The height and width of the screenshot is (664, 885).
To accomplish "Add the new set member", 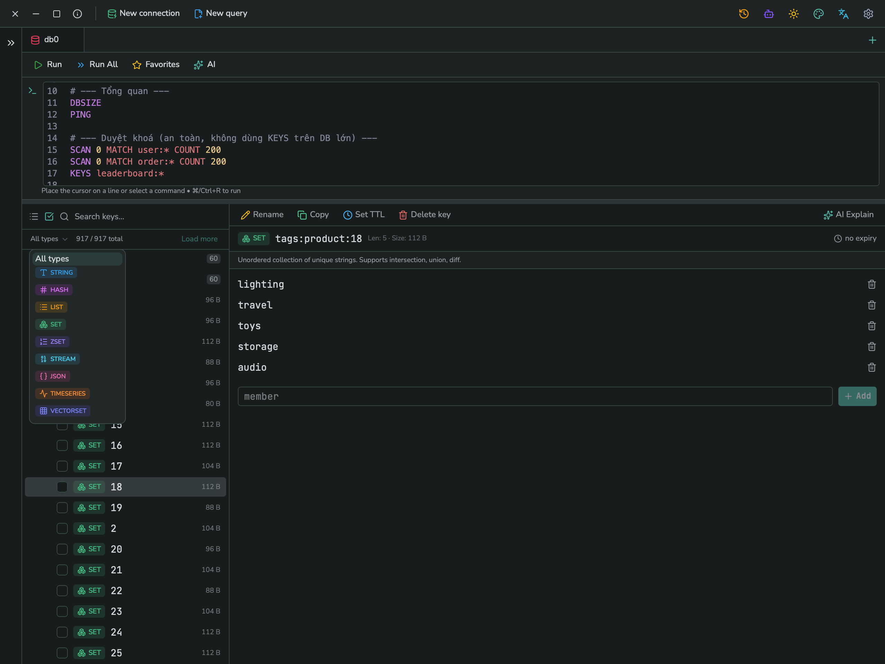I will pos(857,396).
